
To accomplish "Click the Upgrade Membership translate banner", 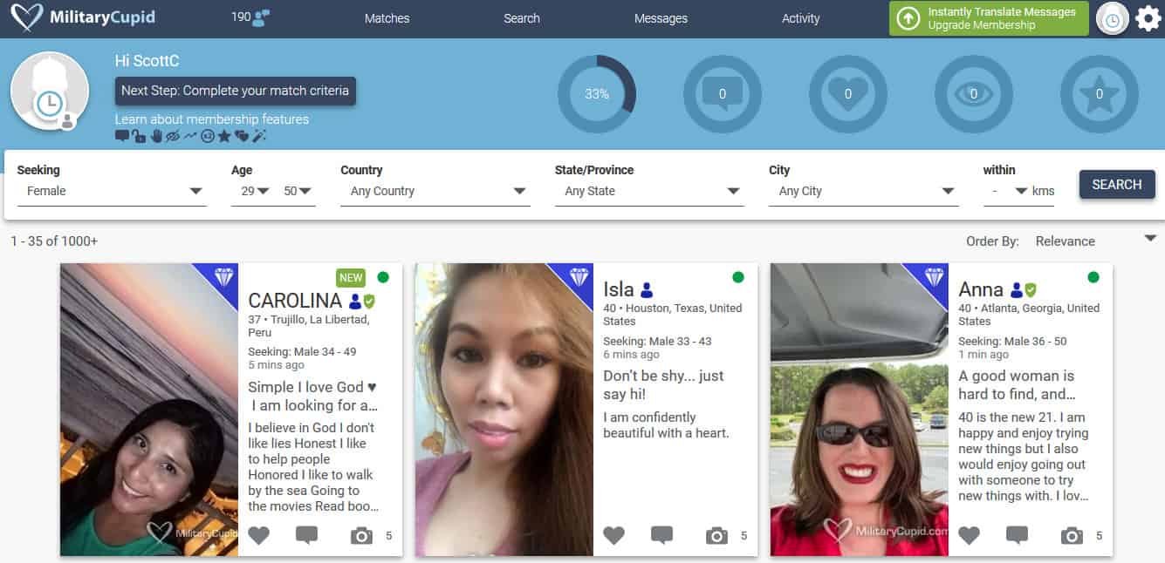I will click(x=989, y=18).
